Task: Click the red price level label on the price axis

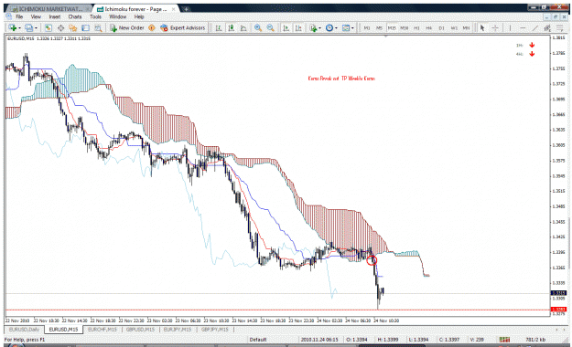Action: click(x=558, y=310)
